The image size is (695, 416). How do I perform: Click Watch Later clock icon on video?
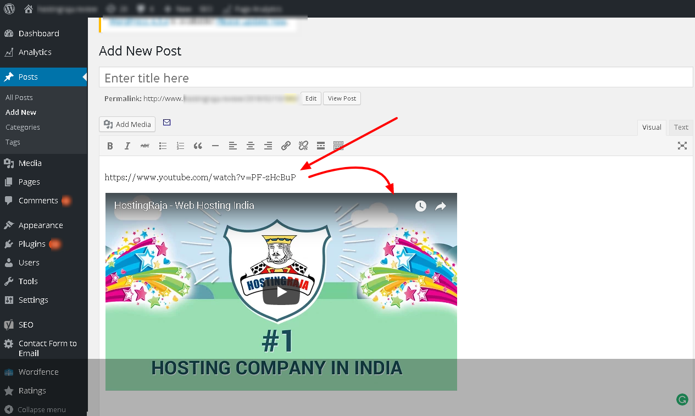[x=421, y=206]
